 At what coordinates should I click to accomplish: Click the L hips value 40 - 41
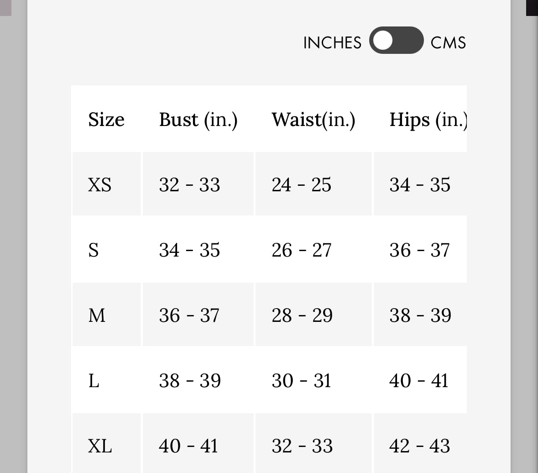(419, 381)
